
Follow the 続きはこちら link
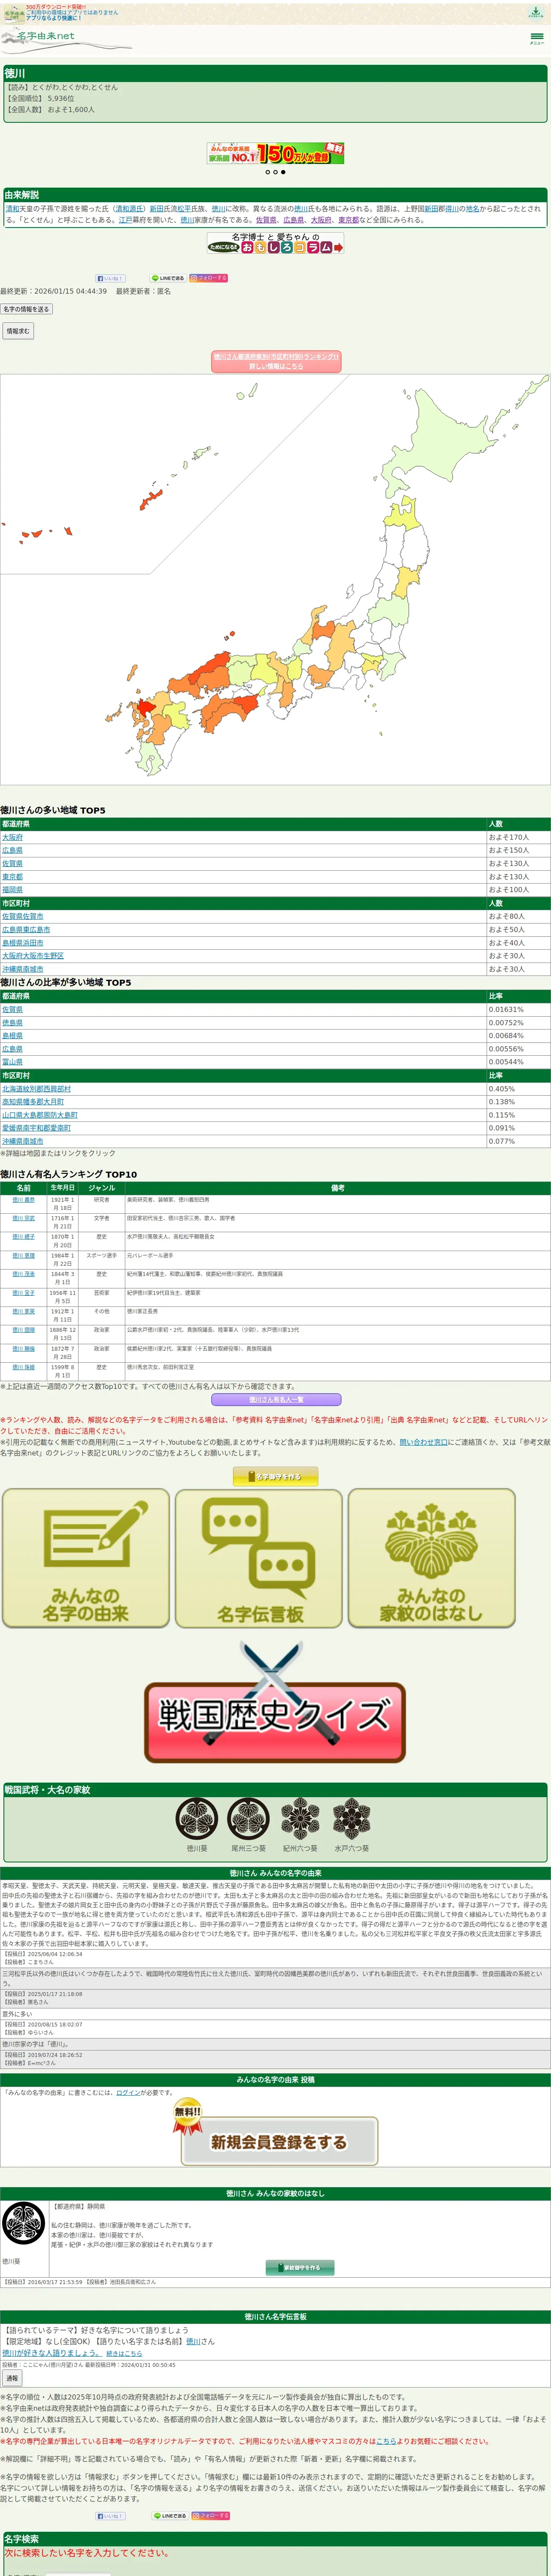(124, 2353)
